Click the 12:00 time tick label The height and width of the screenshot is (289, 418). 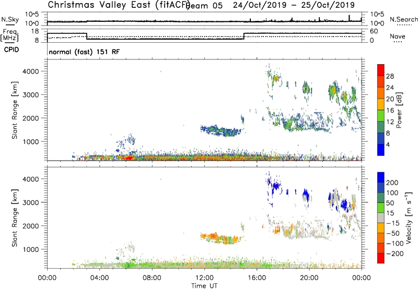204,278
